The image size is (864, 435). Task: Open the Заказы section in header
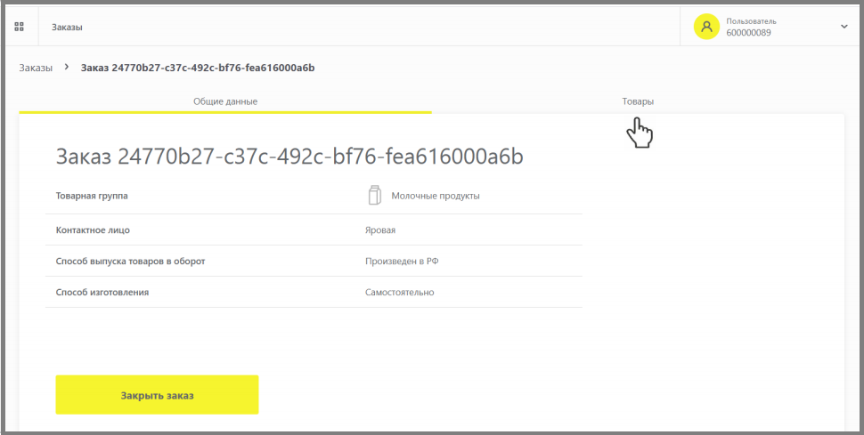click(x=67, y=27)
